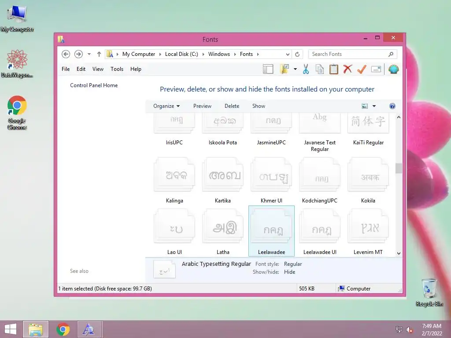The width and height of the screenshot is (451, 338).
Task: Click the Forward navigation arrow
Action: 78,54
